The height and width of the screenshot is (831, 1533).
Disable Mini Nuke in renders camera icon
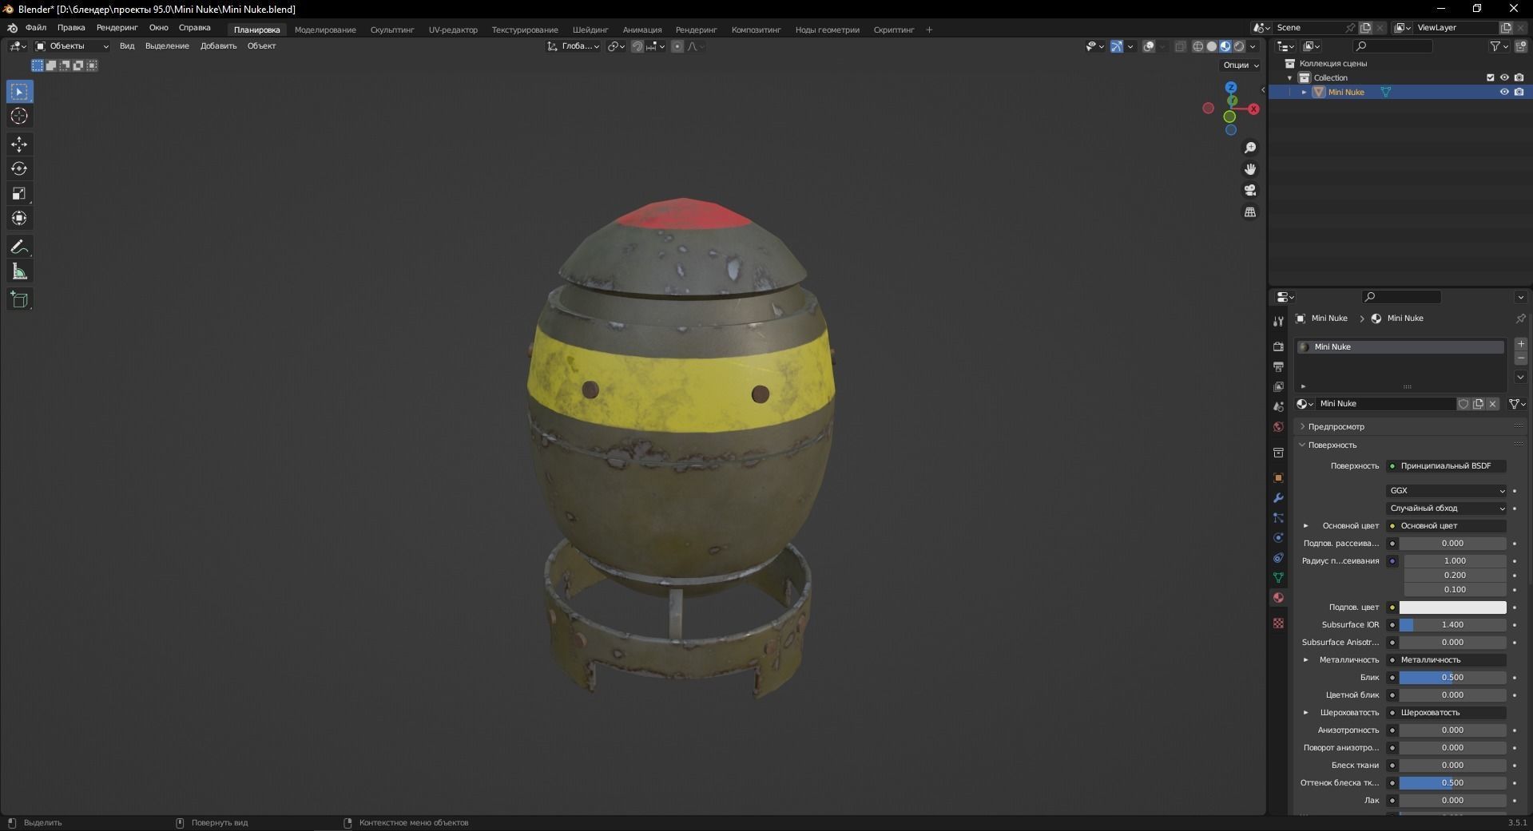coord(1519,92)
